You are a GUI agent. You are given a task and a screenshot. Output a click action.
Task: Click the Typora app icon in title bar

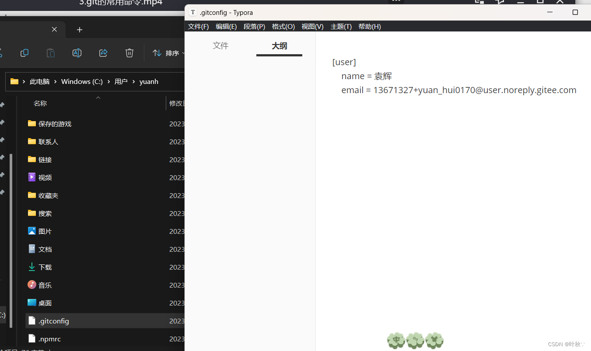(192, 12)
